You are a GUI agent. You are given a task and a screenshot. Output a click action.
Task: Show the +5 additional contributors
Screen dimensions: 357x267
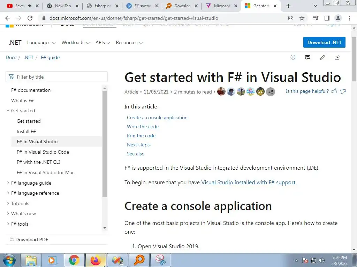tap(271, 92)
